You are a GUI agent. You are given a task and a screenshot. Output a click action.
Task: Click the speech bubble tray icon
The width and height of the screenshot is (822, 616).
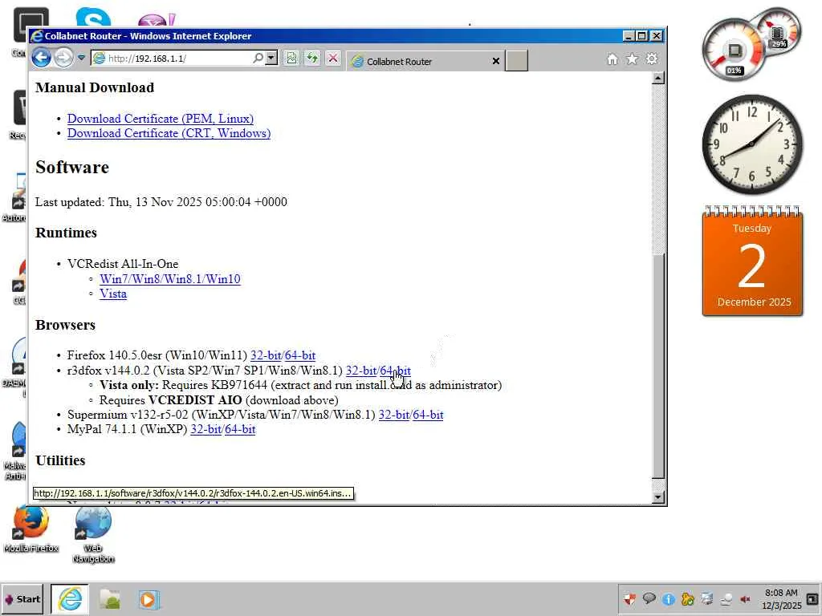pos(649,598)
